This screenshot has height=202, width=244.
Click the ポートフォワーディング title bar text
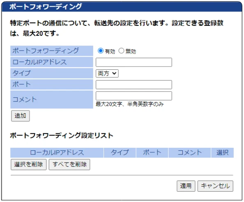click(x=46, y=7)
